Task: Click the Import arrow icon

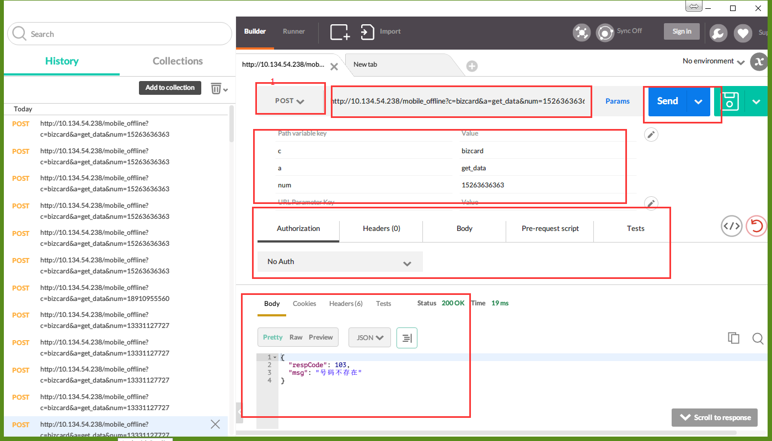Action: point(367,32)
